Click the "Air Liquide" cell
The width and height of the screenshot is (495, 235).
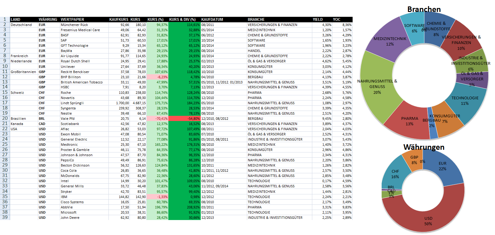pyautogui.click(x=84, y=56)
